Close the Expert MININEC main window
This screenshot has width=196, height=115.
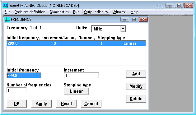point(189,6)
